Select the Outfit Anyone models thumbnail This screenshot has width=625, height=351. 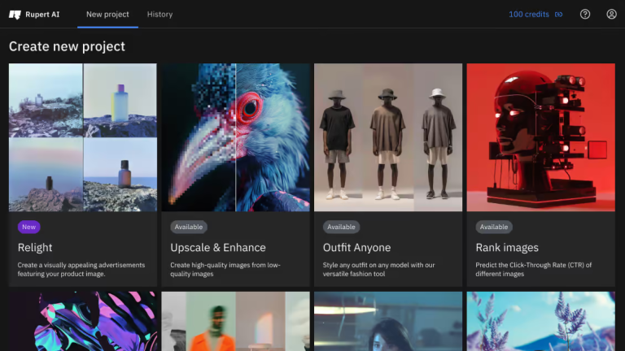tap(387, 137)
